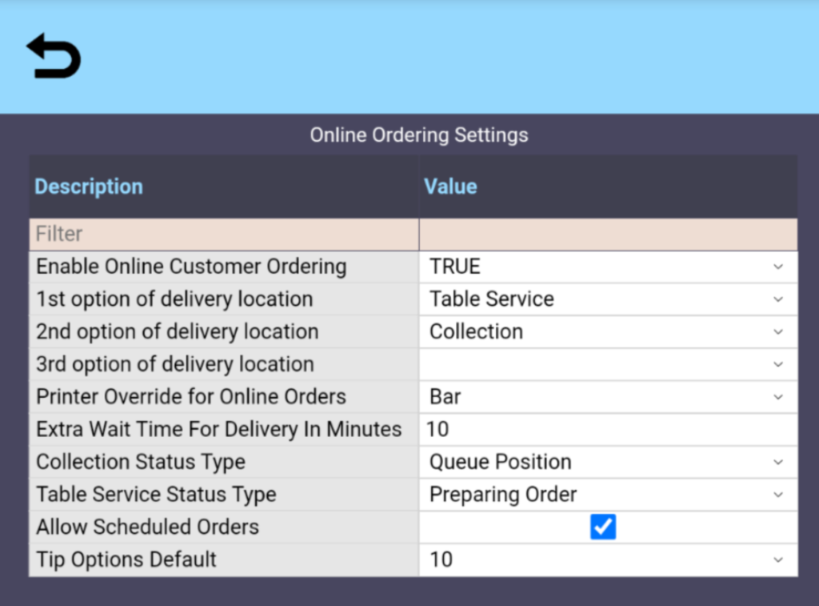Select a 3rd delivery location option

608,364
